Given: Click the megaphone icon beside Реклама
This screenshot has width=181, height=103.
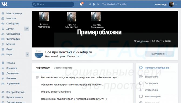Looking at the screenshot, I should [x=3, y=78].
